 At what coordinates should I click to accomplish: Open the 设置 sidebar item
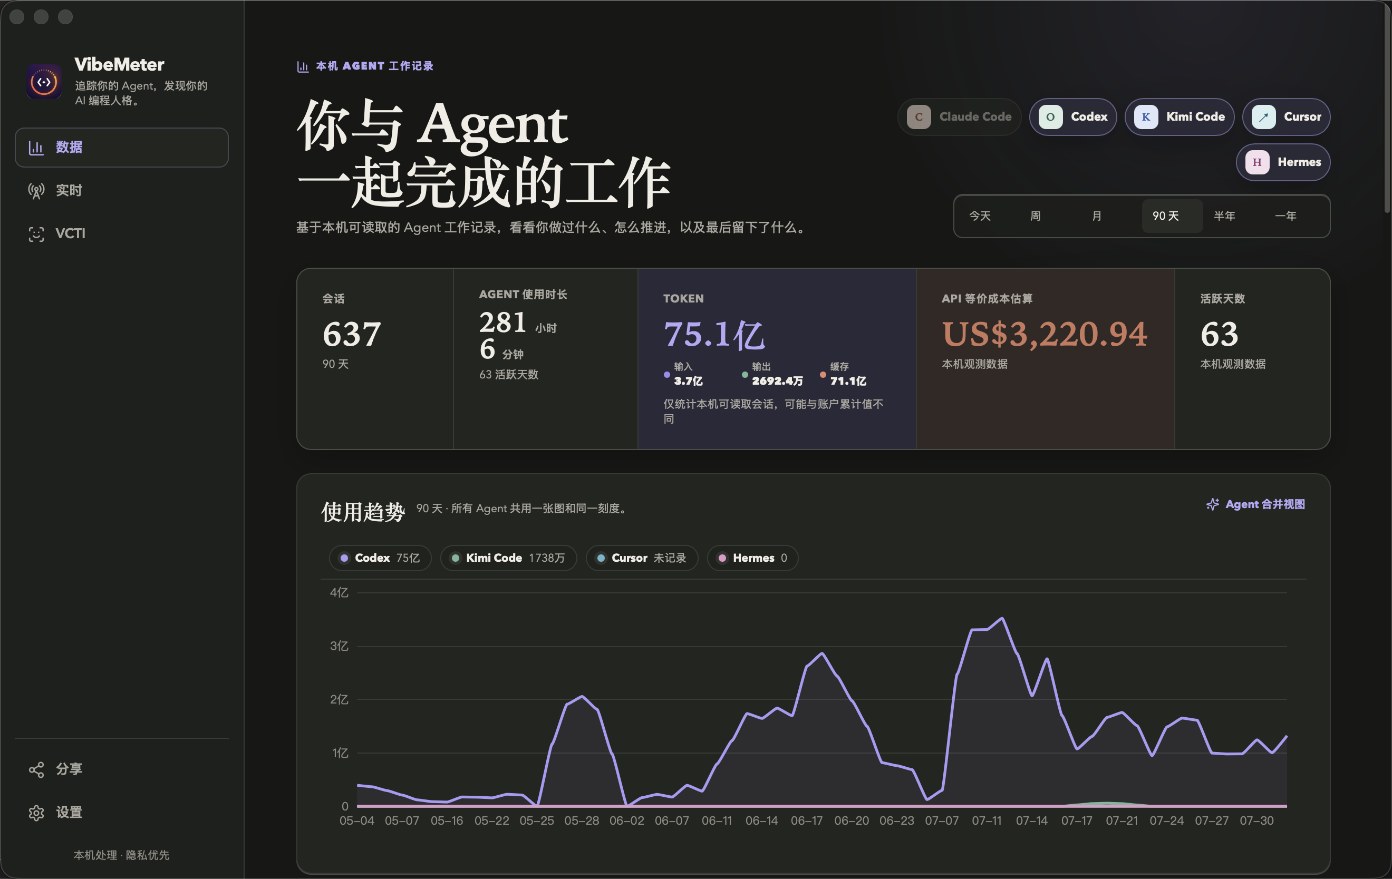121,813
